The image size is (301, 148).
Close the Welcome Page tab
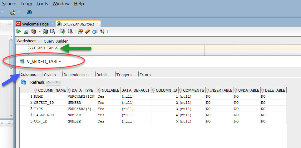click(52, 24)
